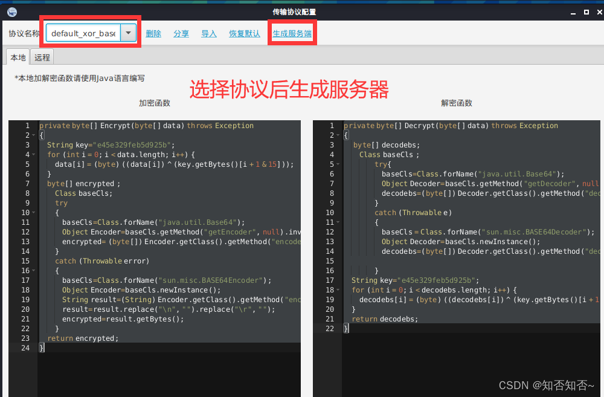Click the application icon in the title bar
Image resolution: width=604 pixels, height=397 pixels.
point(11,11)
